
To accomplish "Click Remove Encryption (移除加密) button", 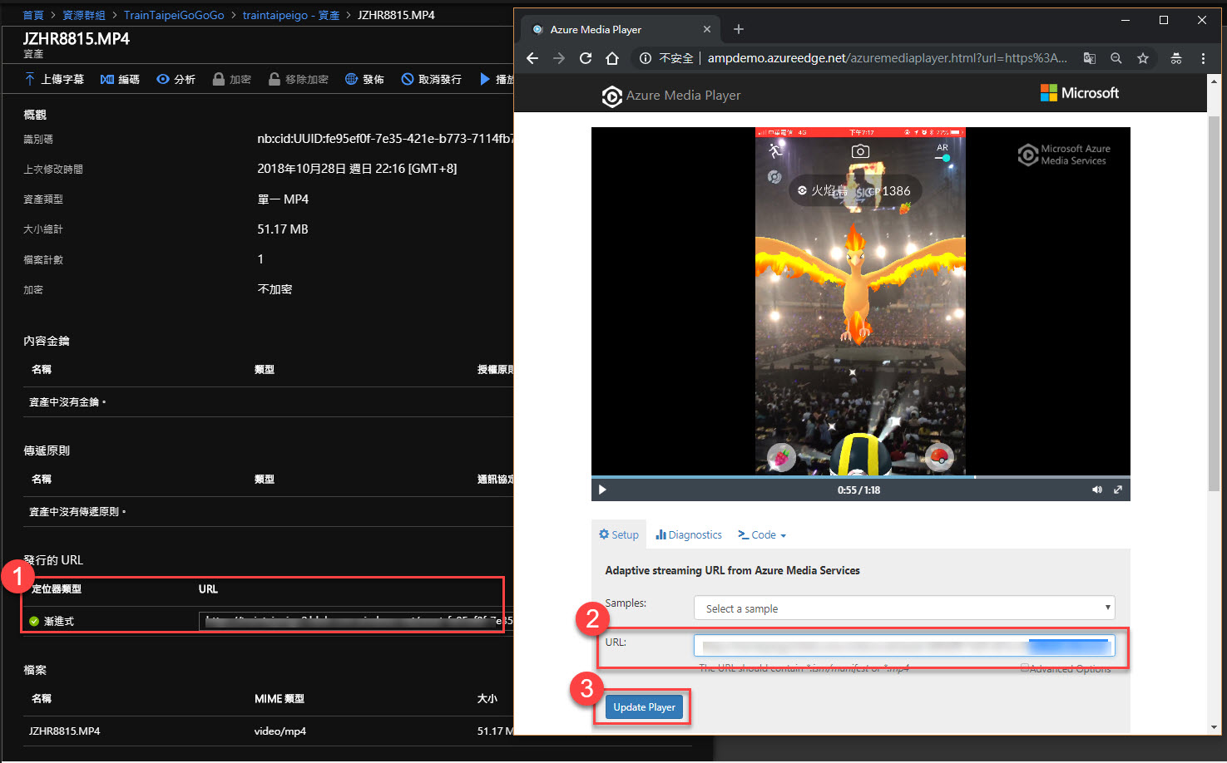I will [298, 79].
